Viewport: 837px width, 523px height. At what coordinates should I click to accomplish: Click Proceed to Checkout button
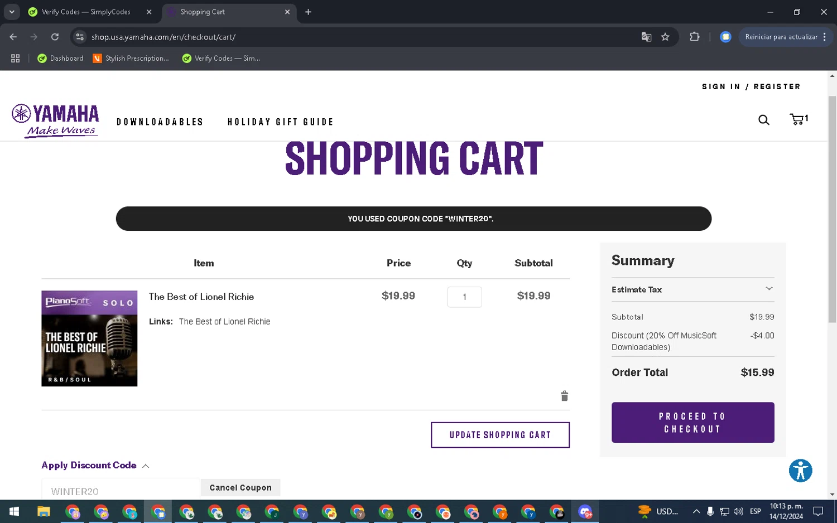tap(692, 423)
